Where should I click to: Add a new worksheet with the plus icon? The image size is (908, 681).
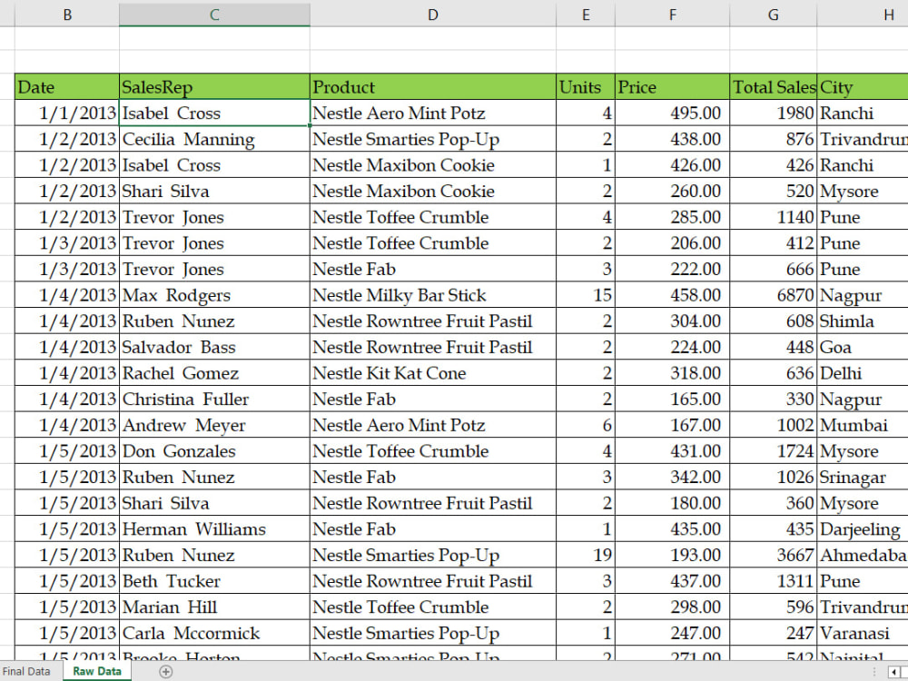pyautogui.click(x=165, y=671)
